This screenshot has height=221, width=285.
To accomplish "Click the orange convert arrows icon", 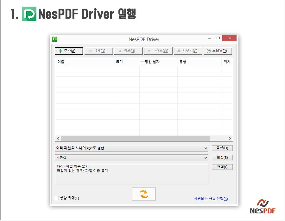I will pyautogui.click(x=144, y=194).
